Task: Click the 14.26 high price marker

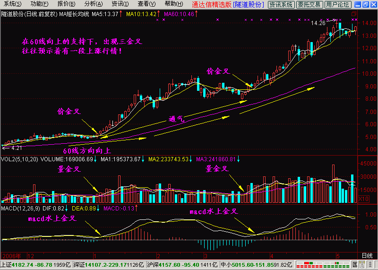Action: point(318,23)
